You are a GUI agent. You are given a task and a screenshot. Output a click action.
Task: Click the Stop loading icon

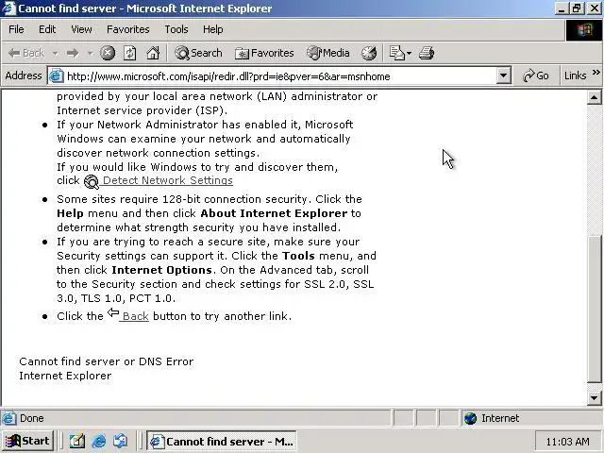pos(108,53)
